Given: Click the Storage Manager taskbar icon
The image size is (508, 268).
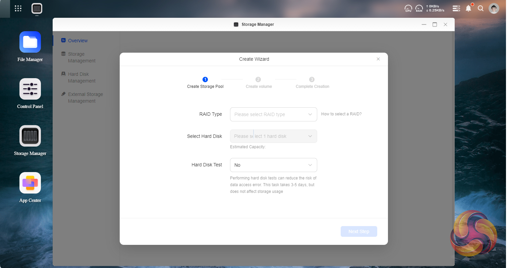Looking at the screenshot, I should [x=37, y=8].
